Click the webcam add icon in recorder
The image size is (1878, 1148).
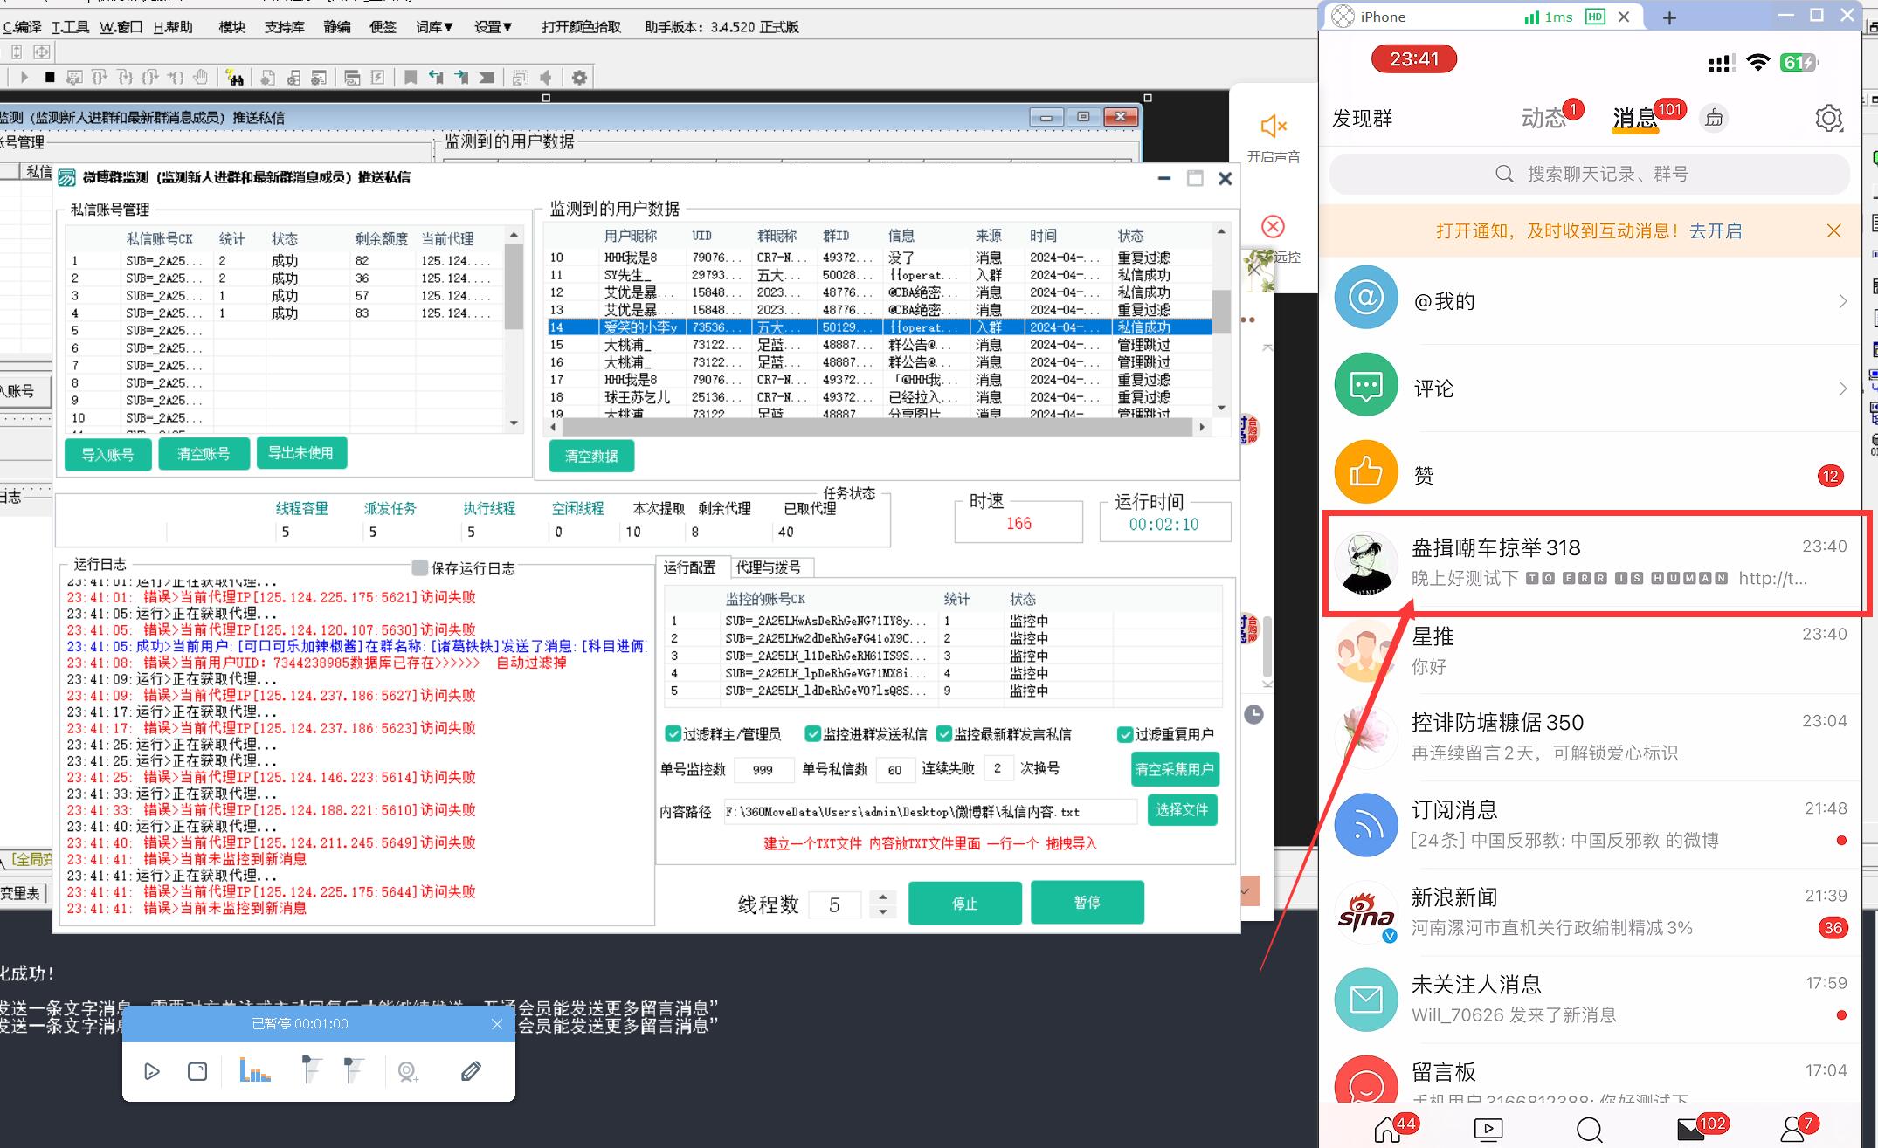pos(407,1071)
